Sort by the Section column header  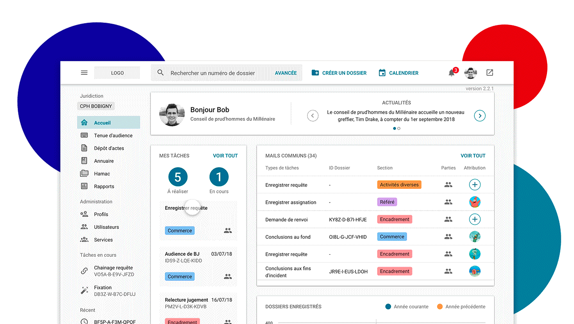pyautogui.click(x=385, y=168)
